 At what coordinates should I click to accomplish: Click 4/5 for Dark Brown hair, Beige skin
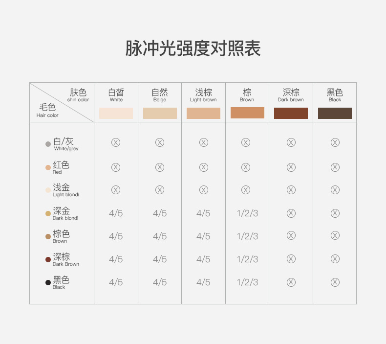click(x=160, y=259)
